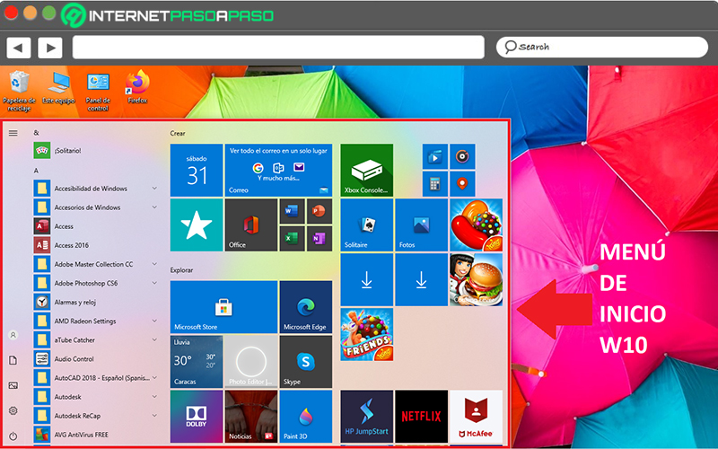
Task: Open the Maps small tile
Action: [x=462, y=184]
